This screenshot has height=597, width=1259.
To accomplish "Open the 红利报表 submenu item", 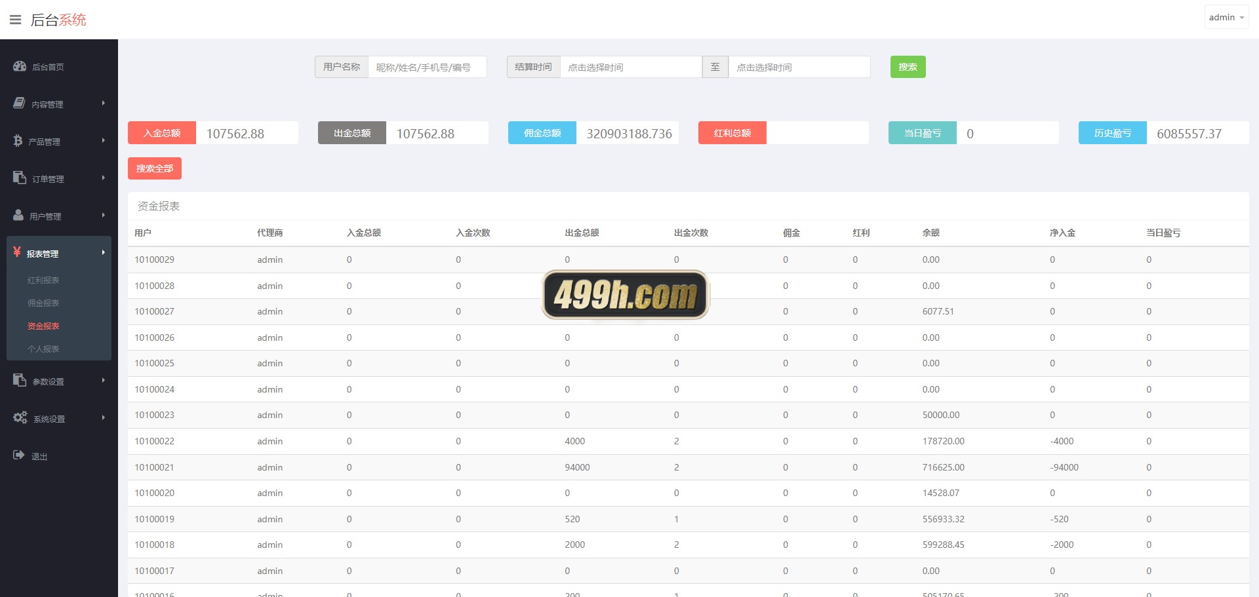I will [x=43, y=280].
